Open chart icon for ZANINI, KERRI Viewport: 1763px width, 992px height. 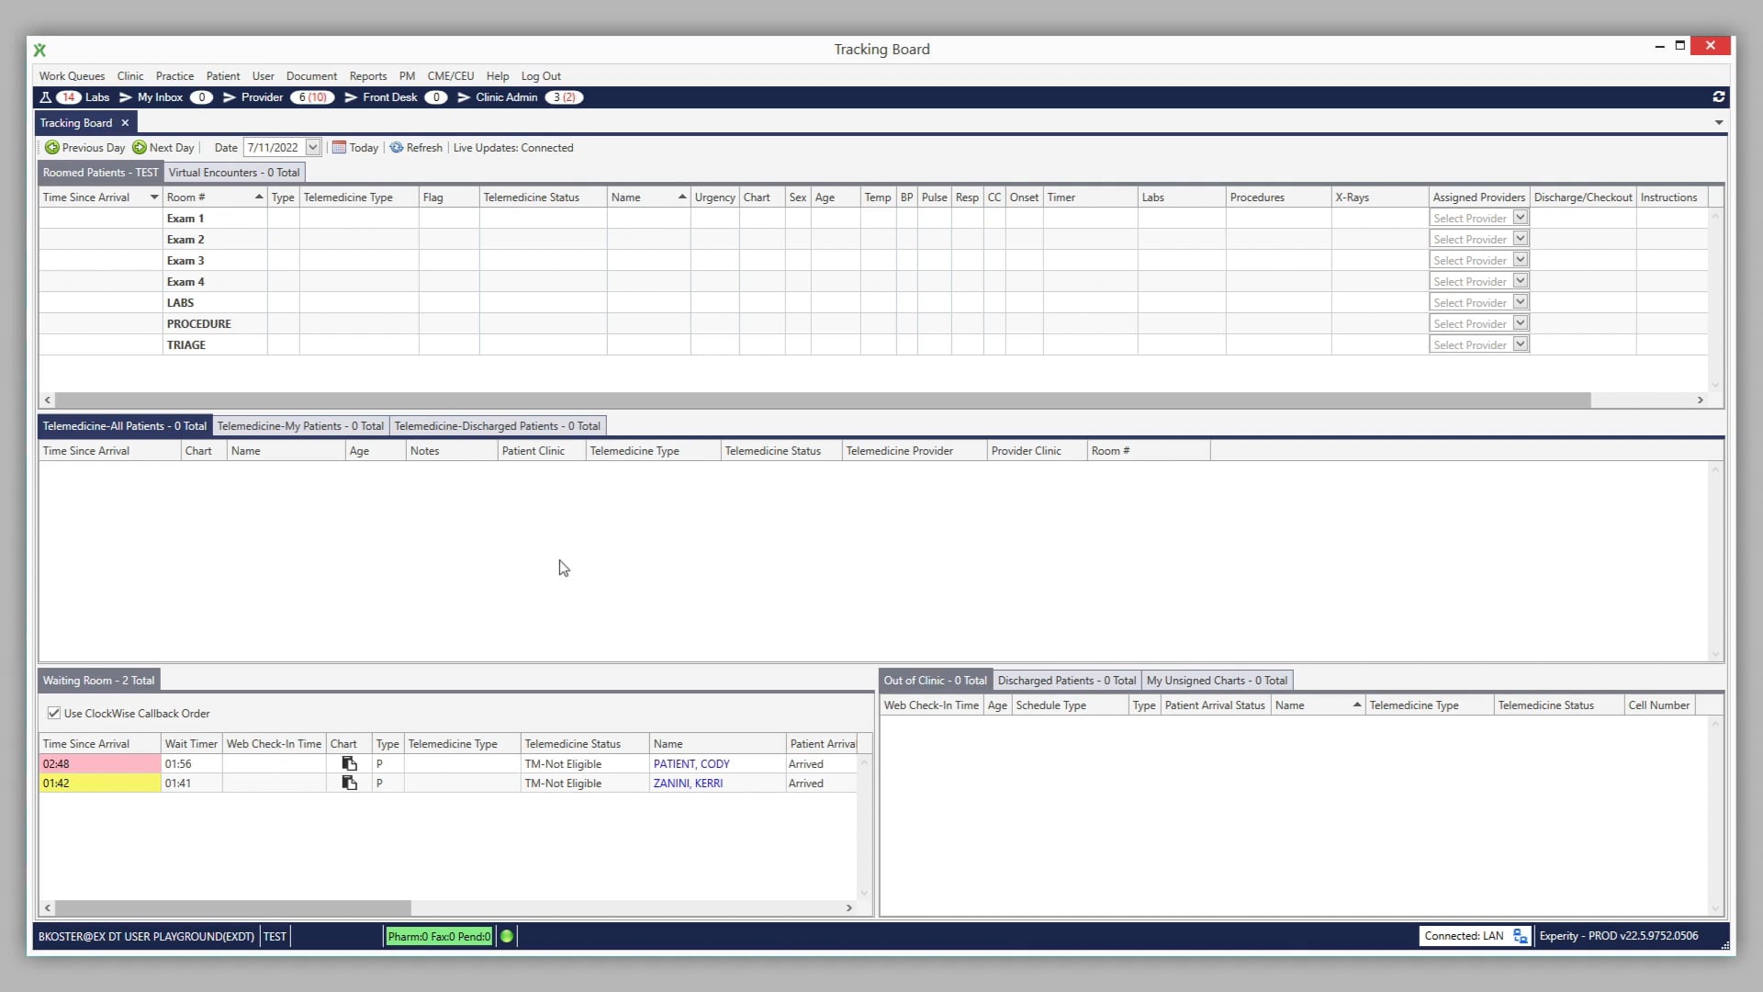coord(350,783)
